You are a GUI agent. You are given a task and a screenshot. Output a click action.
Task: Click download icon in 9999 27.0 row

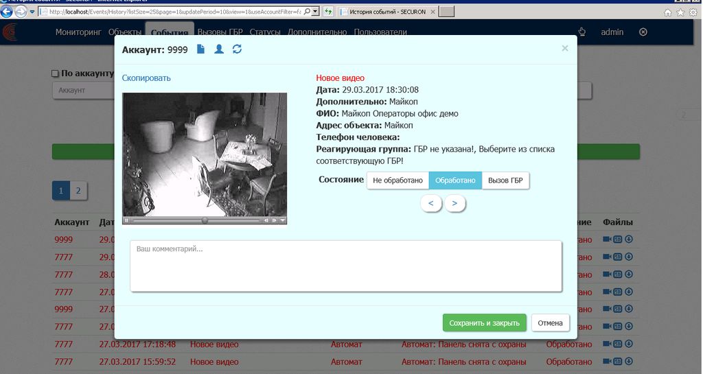(x=629, y=309)
